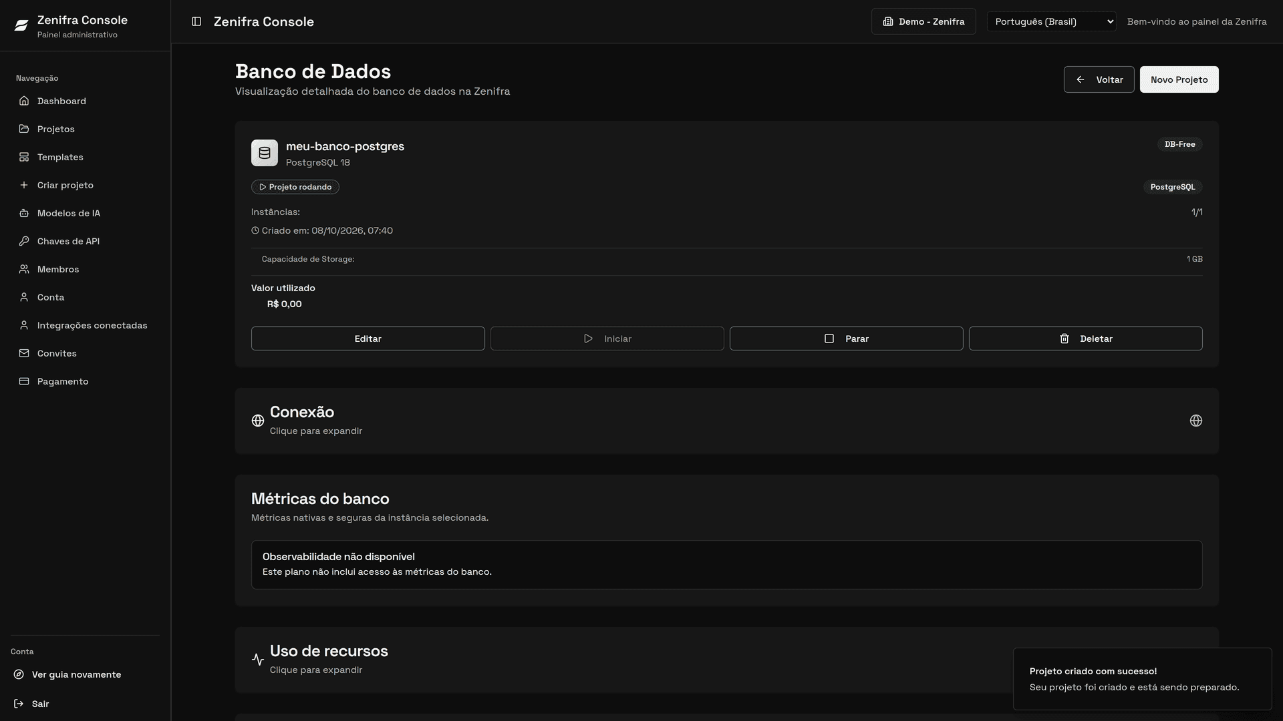
Task: Toggle the sidebar collapse icon
Action: pos(196,21)
